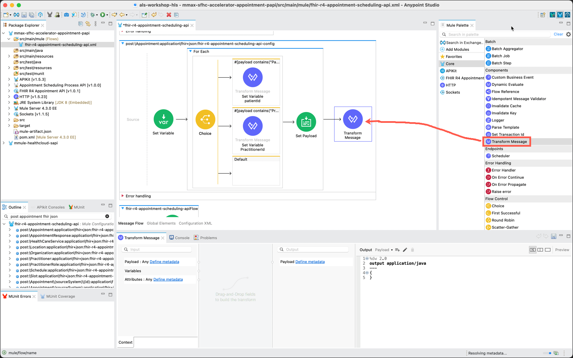573x358 pixels.
Task: Switch to graphics-and-source view in the Transform panel
Action: tap(532, 250)
